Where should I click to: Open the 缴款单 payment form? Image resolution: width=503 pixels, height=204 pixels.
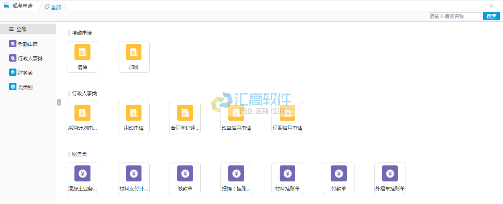click(185, 178)
